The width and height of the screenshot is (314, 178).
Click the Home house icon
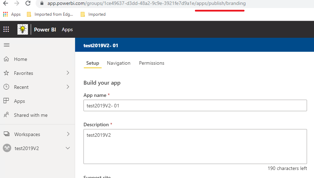click(6, 59)
